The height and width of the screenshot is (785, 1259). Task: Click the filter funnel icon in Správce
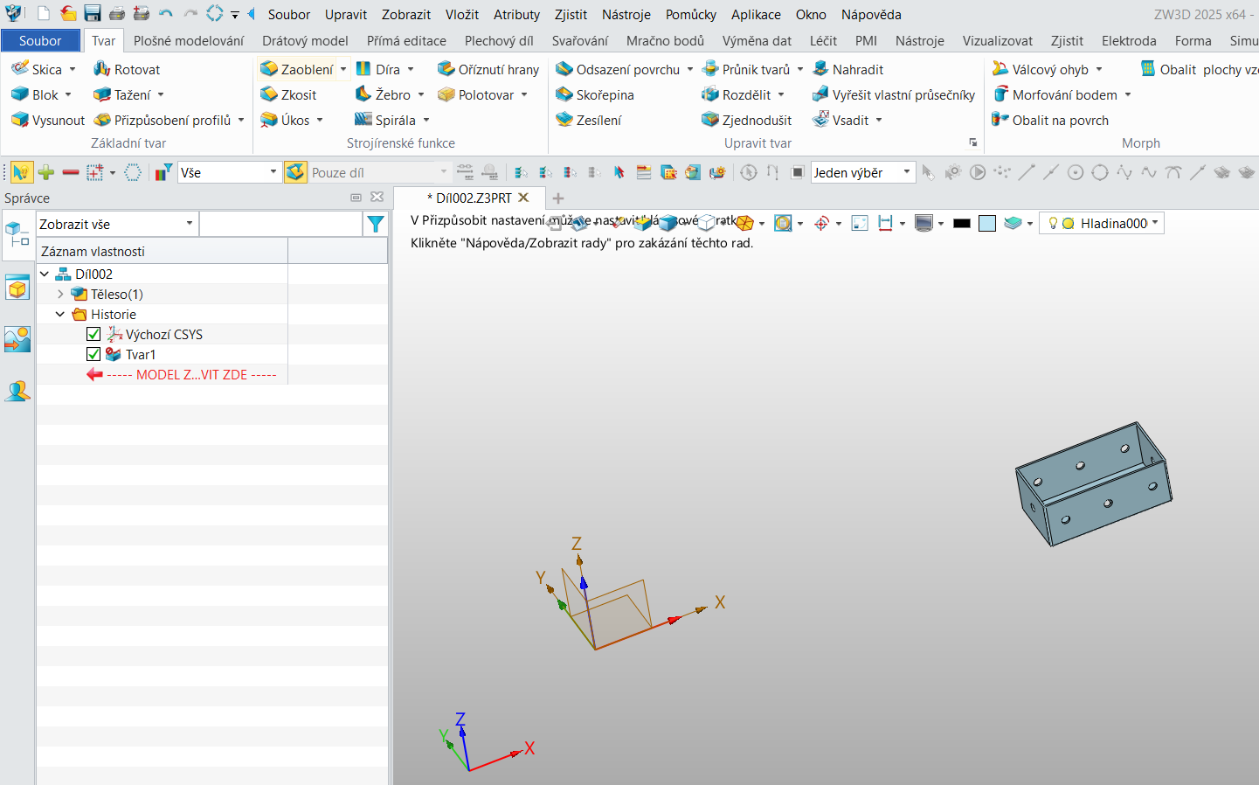(x=376, y=224)
